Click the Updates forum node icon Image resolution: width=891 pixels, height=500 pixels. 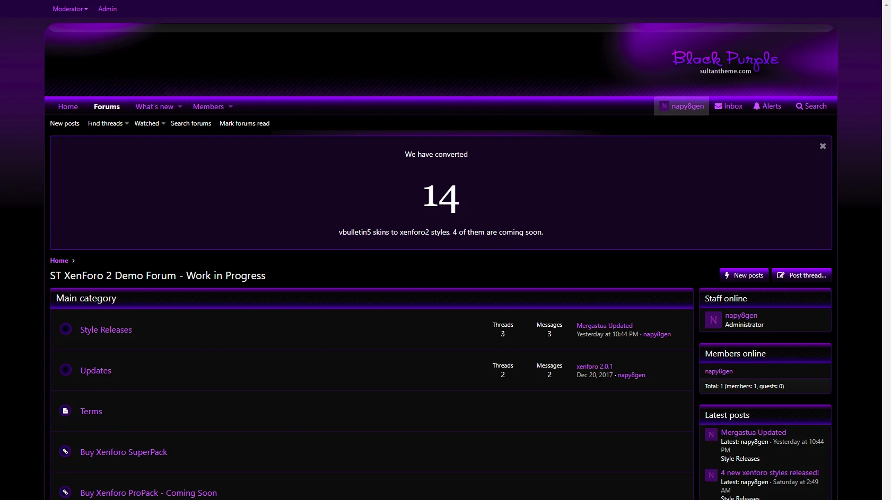65,369
